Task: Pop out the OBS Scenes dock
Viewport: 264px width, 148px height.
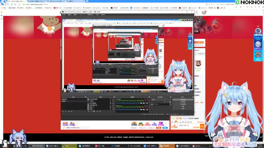Action: coord(86,97)
